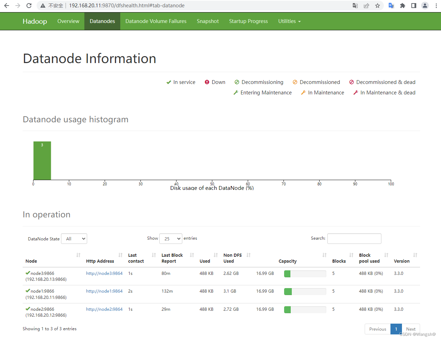Click the Entering Maintenance wrench icon
The width and height of the screenshot is (441, 340).
(236, 93)
